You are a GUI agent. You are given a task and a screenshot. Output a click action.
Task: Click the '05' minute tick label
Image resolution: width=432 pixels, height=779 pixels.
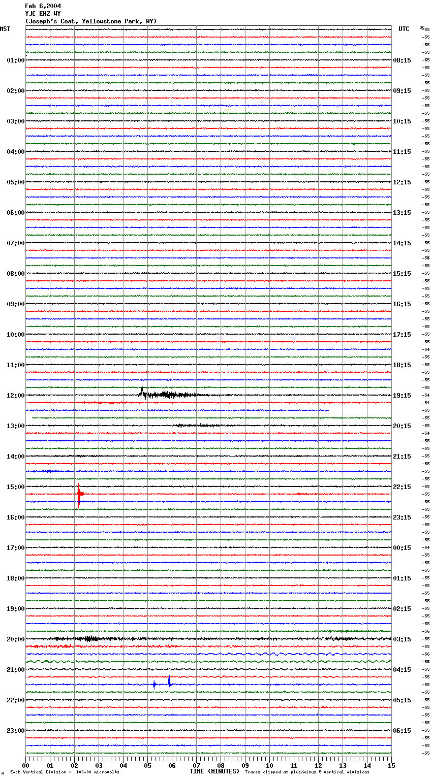[x=147, y=765]
